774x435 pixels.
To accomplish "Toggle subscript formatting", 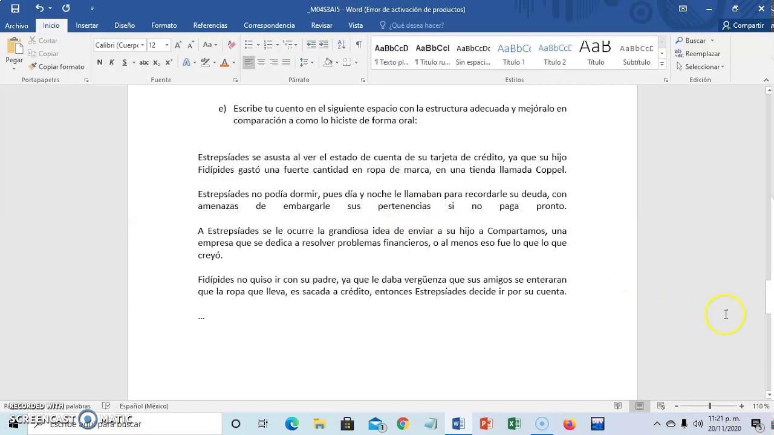I will (156, 62).
